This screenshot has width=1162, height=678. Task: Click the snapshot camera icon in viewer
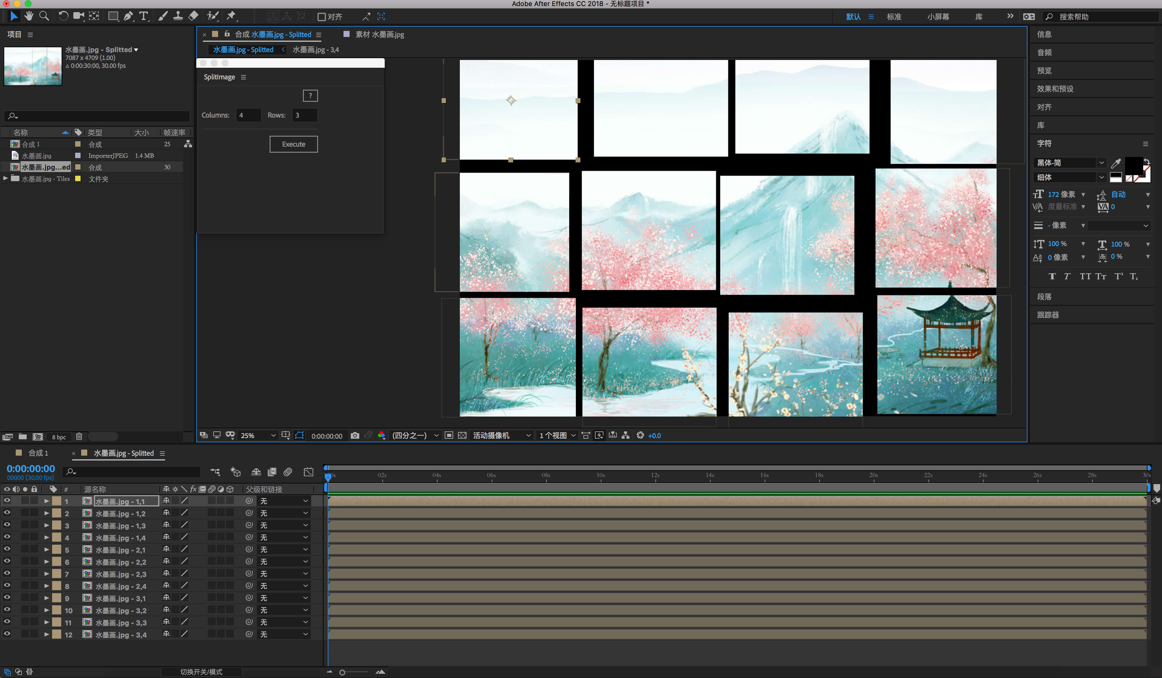(355, 435)
